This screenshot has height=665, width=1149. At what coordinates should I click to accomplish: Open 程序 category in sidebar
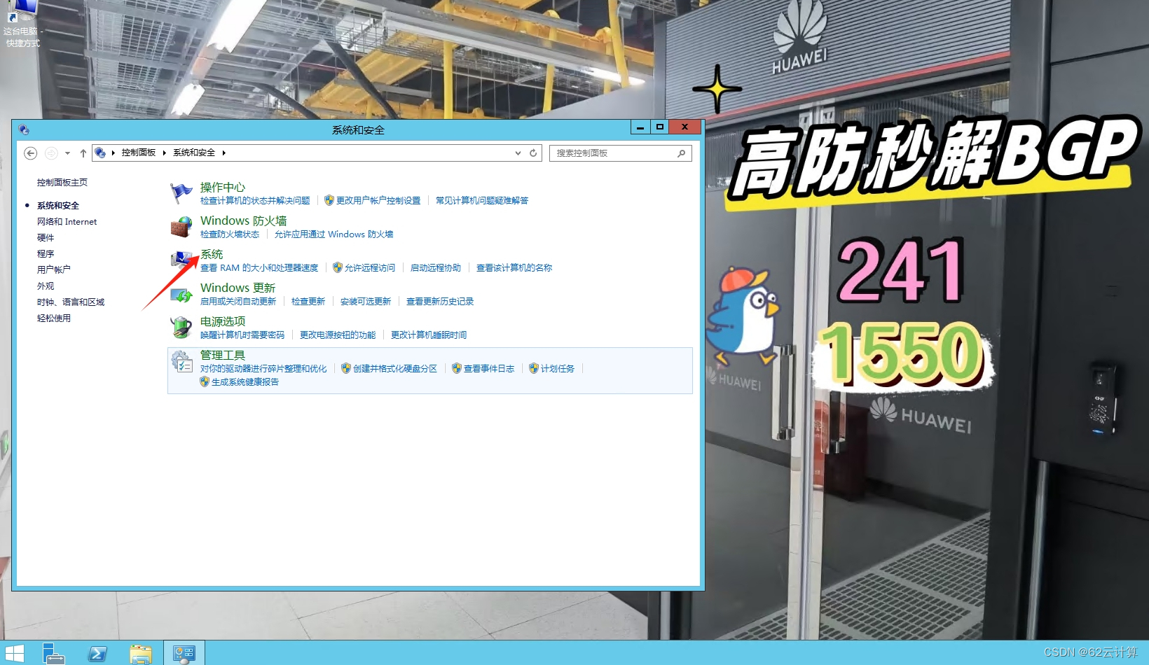[46, 253]
